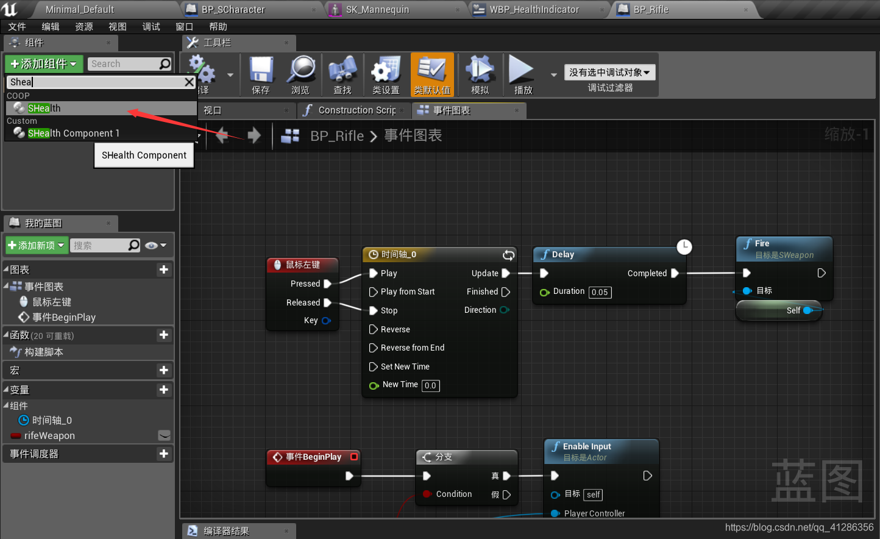
Task: Click the Duration 0.05 value field on Delay node
Action: [x=600, y=292]
